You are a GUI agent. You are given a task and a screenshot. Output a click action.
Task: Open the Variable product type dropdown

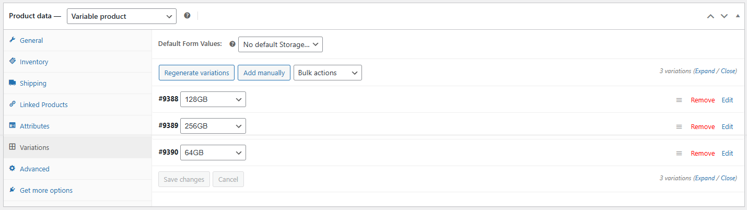[x=121, y=16]
